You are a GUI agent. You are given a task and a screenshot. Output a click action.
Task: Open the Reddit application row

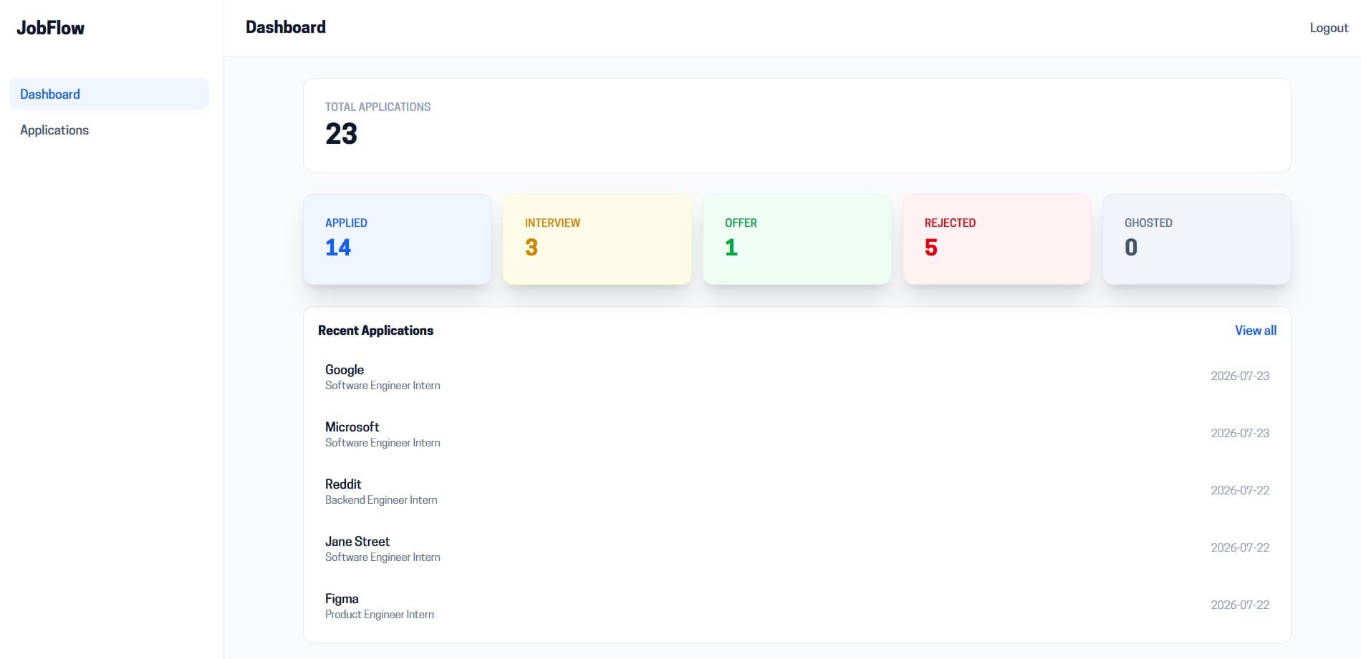(797, 491)
